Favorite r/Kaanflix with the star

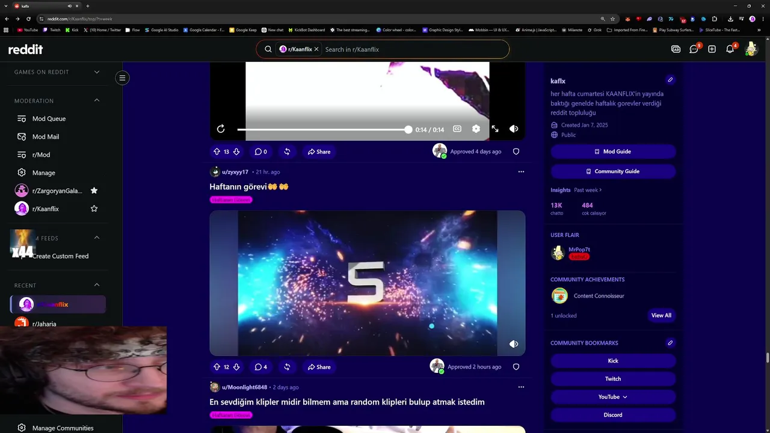tap(94, 209)
